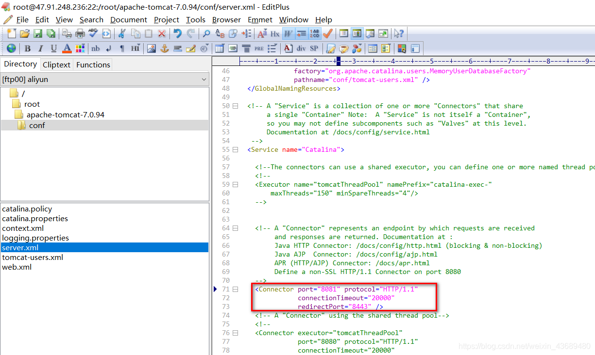Toggle auto indent button
Image resolution: width=595 pixels, height=355 pixels.
click(x=301, y=33)
